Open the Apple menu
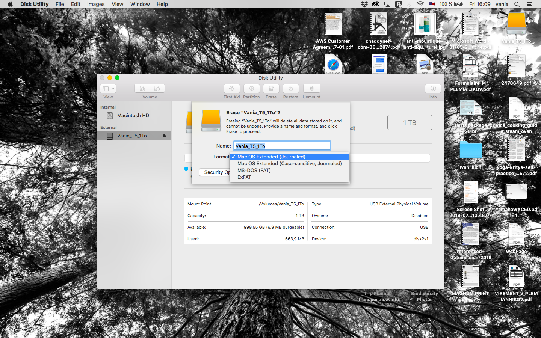Screen dimensions: 541x338 click(x=10, y=4)
